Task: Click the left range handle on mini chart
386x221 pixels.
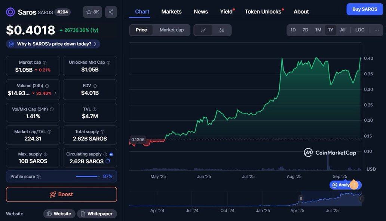Action: [301, 198]
